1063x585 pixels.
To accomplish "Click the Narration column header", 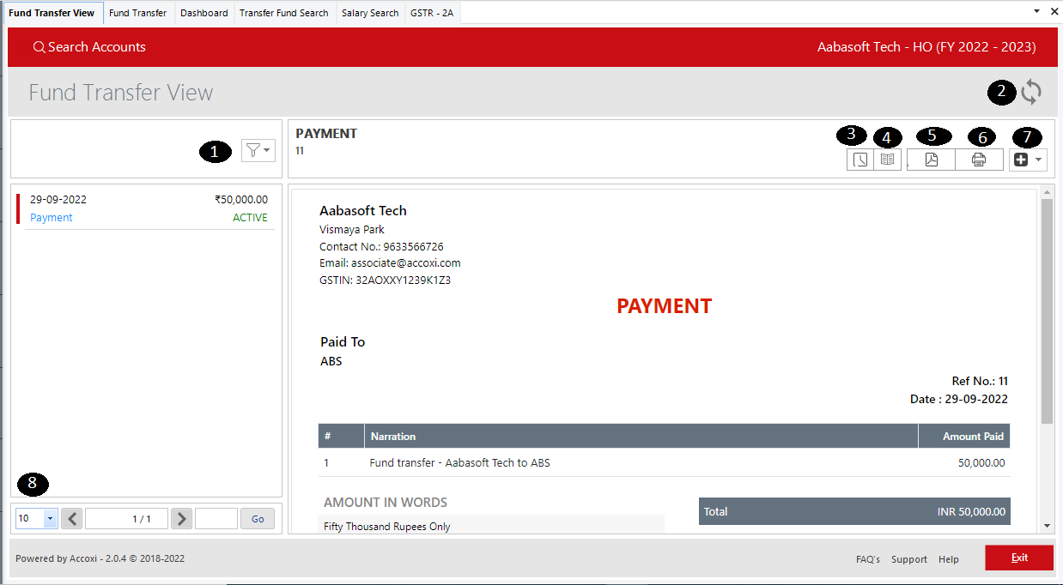I will [x=641, y=436].
